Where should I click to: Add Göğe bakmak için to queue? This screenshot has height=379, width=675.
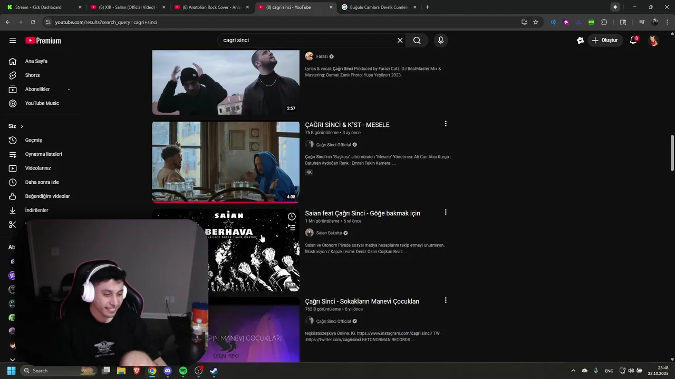point(292,227)
